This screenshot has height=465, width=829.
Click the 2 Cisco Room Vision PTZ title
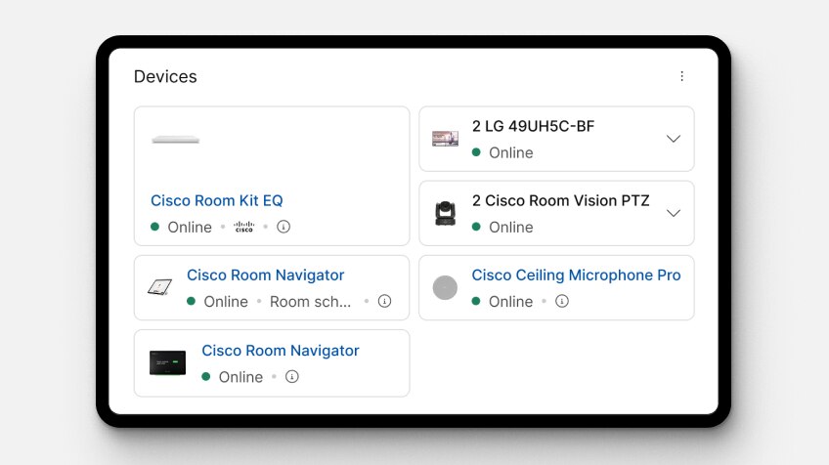[x=560, y=201]
